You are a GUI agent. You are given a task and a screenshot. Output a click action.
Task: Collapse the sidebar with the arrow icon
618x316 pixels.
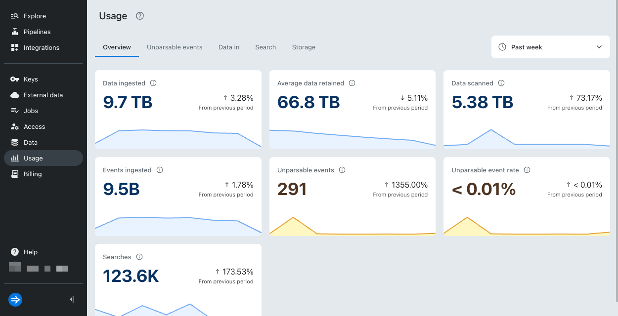click(72, 299)
